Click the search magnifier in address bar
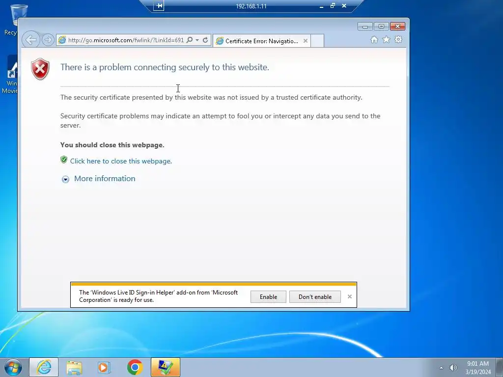Viewport: 503px width, 377px height. pos(190,40)
